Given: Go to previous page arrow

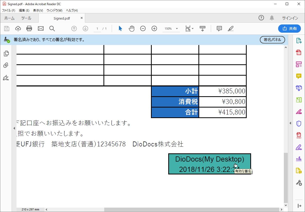Looking at the screenshot, I should 74,29.
